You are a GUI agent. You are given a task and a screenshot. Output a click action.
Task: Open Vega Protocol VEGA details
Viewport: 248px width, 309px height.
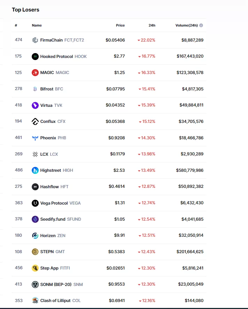pos(60,203)
